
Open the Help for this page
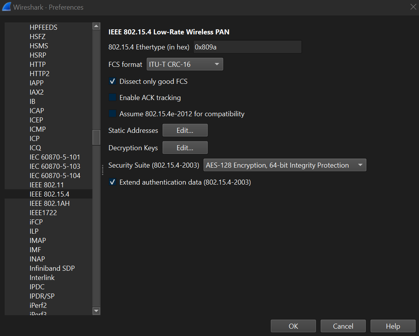393,326
